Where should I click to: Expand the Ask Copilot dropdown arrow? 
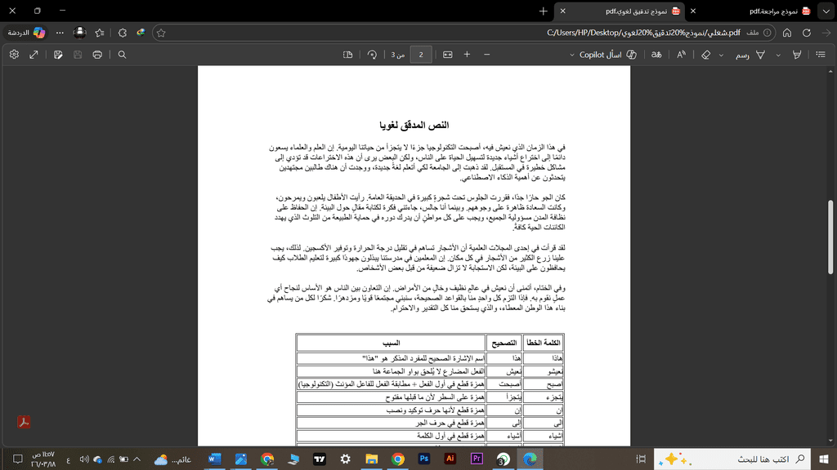tap(571, 55)
